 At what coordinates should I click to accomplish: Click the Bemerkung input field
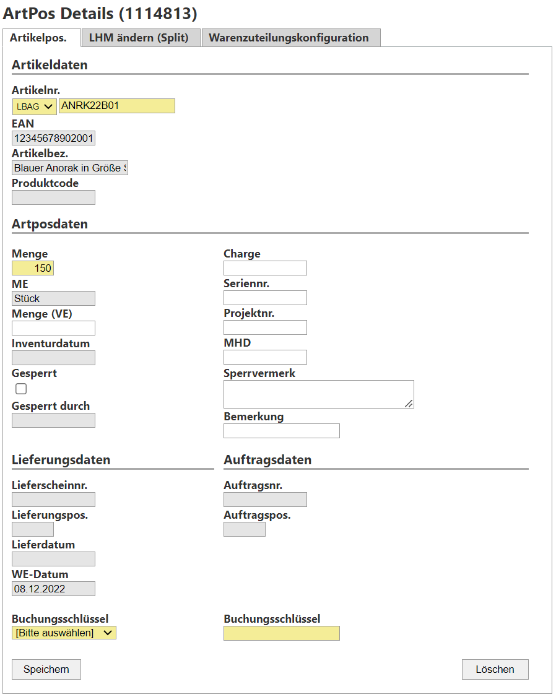pyautogui.click(x=281, y=431)
